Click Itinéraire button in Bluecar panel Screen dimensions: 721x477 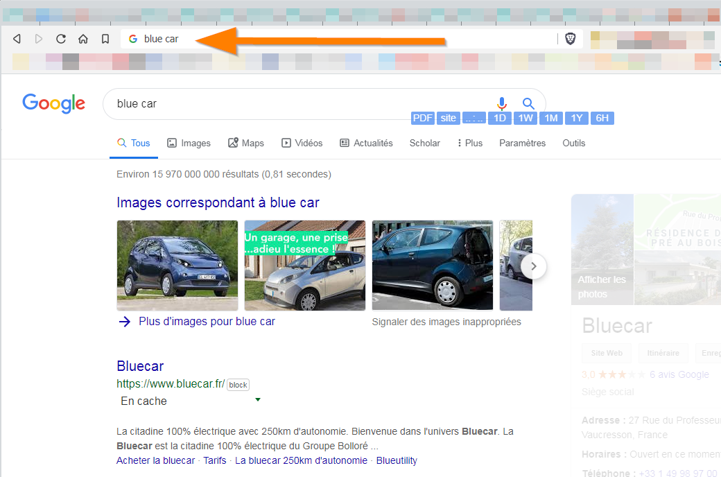pos(663,353)
